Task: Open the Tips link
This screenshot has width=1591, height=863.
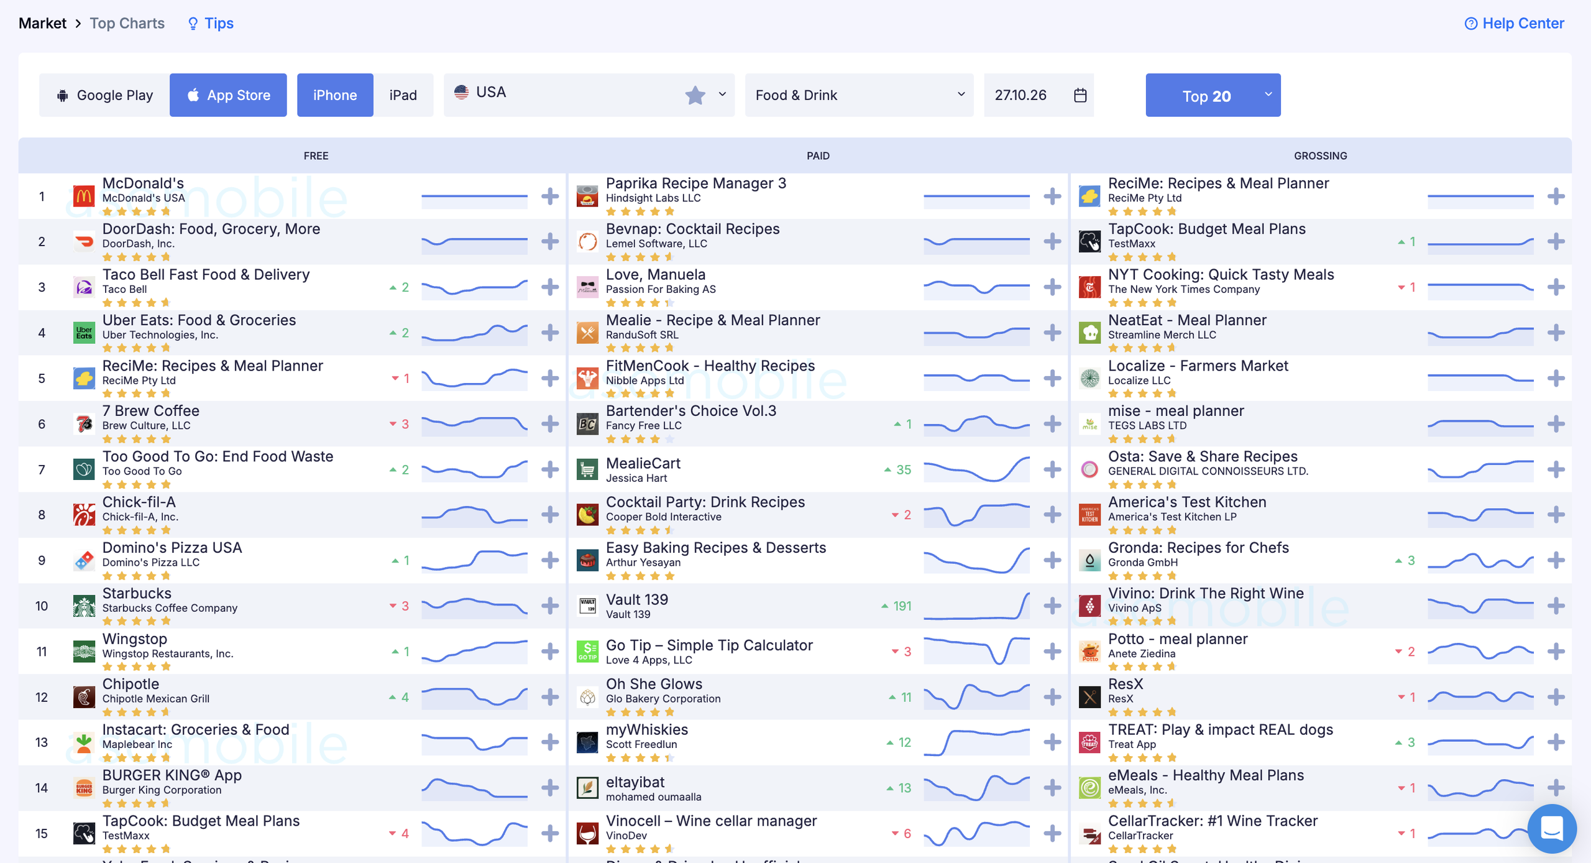Action: pyautogui.click(x=211, y=23)
